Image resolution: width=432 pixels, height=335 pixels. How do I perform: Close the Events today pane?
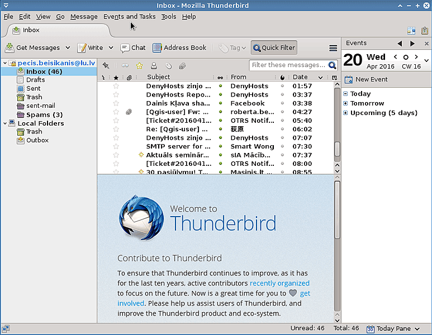pos(426,44)
